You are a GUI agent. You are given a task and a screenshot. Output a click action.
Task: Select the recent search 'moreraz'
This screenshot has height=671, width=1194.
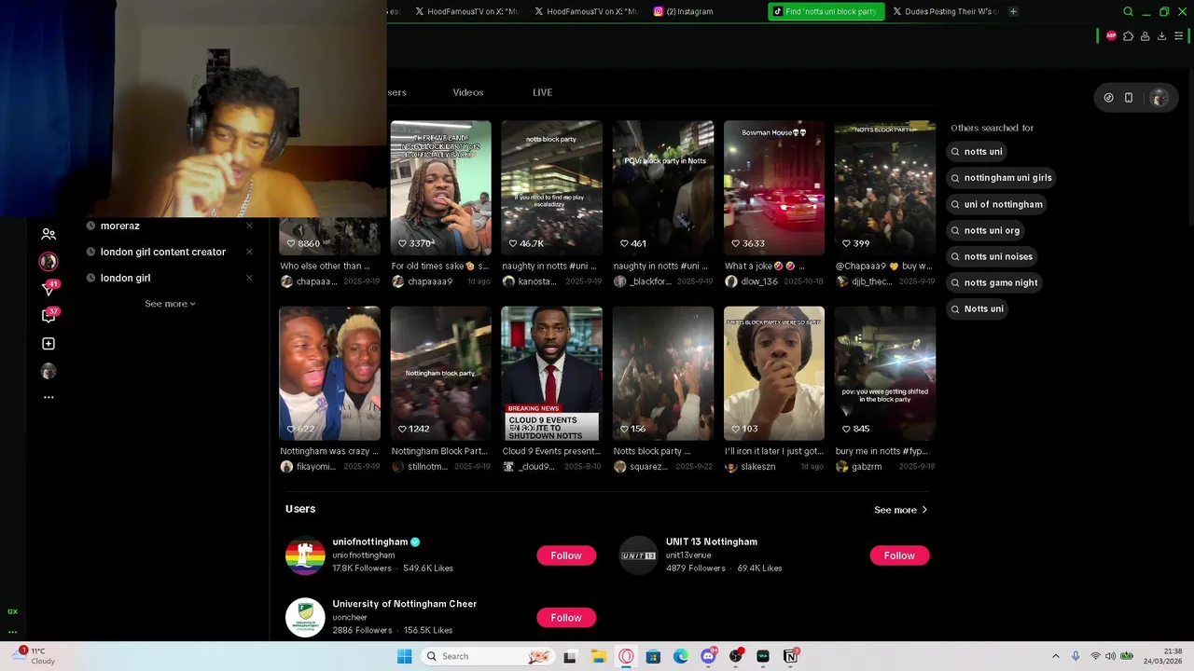(x=119, y=226)
